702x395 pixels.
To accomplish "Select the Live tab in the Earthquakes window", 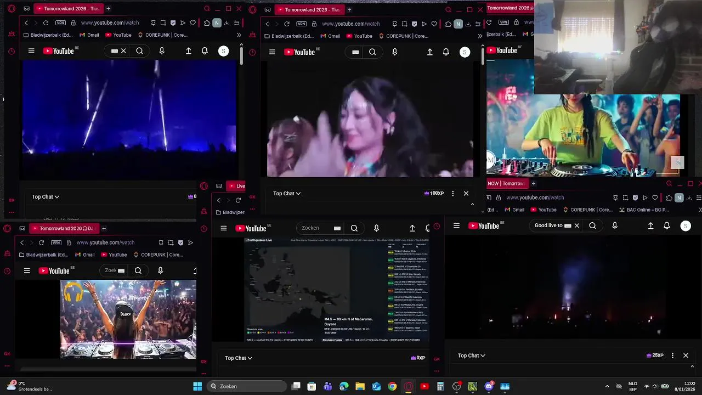I will [237, 186].
